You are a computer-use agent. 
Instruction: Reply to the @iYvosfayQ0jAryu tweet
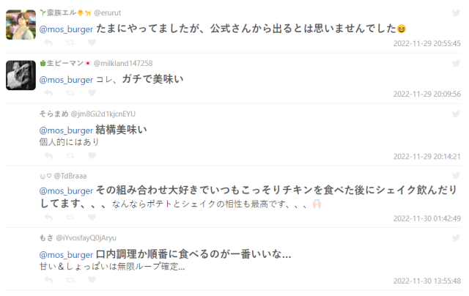coord(48,280)
